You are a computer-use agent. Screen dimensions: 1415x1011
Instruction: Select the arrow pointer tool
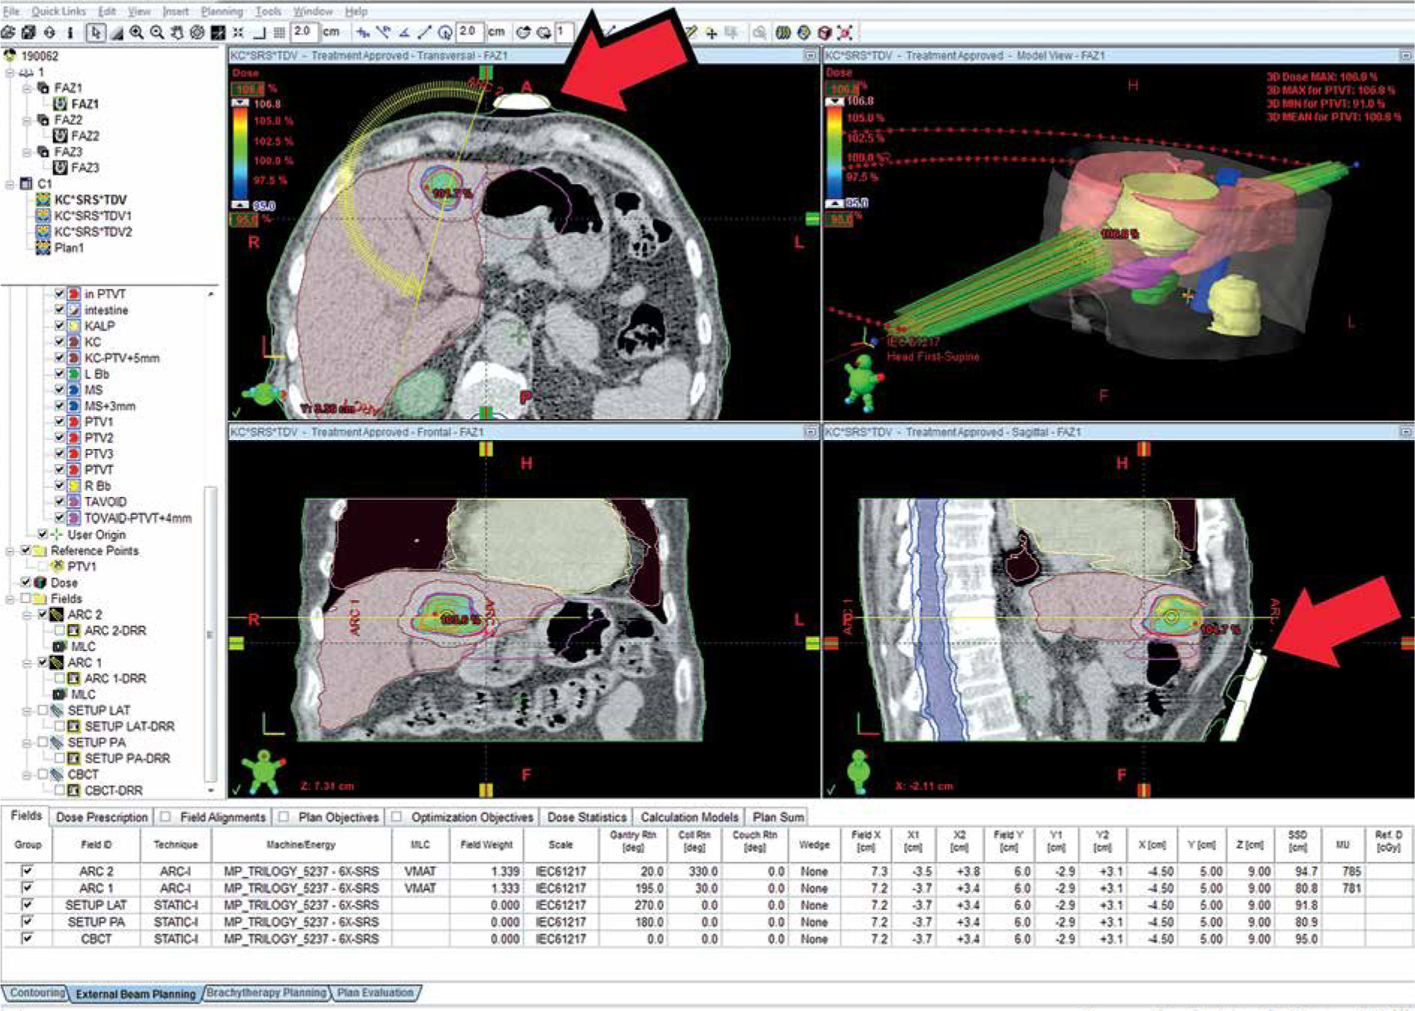[95, 32]
